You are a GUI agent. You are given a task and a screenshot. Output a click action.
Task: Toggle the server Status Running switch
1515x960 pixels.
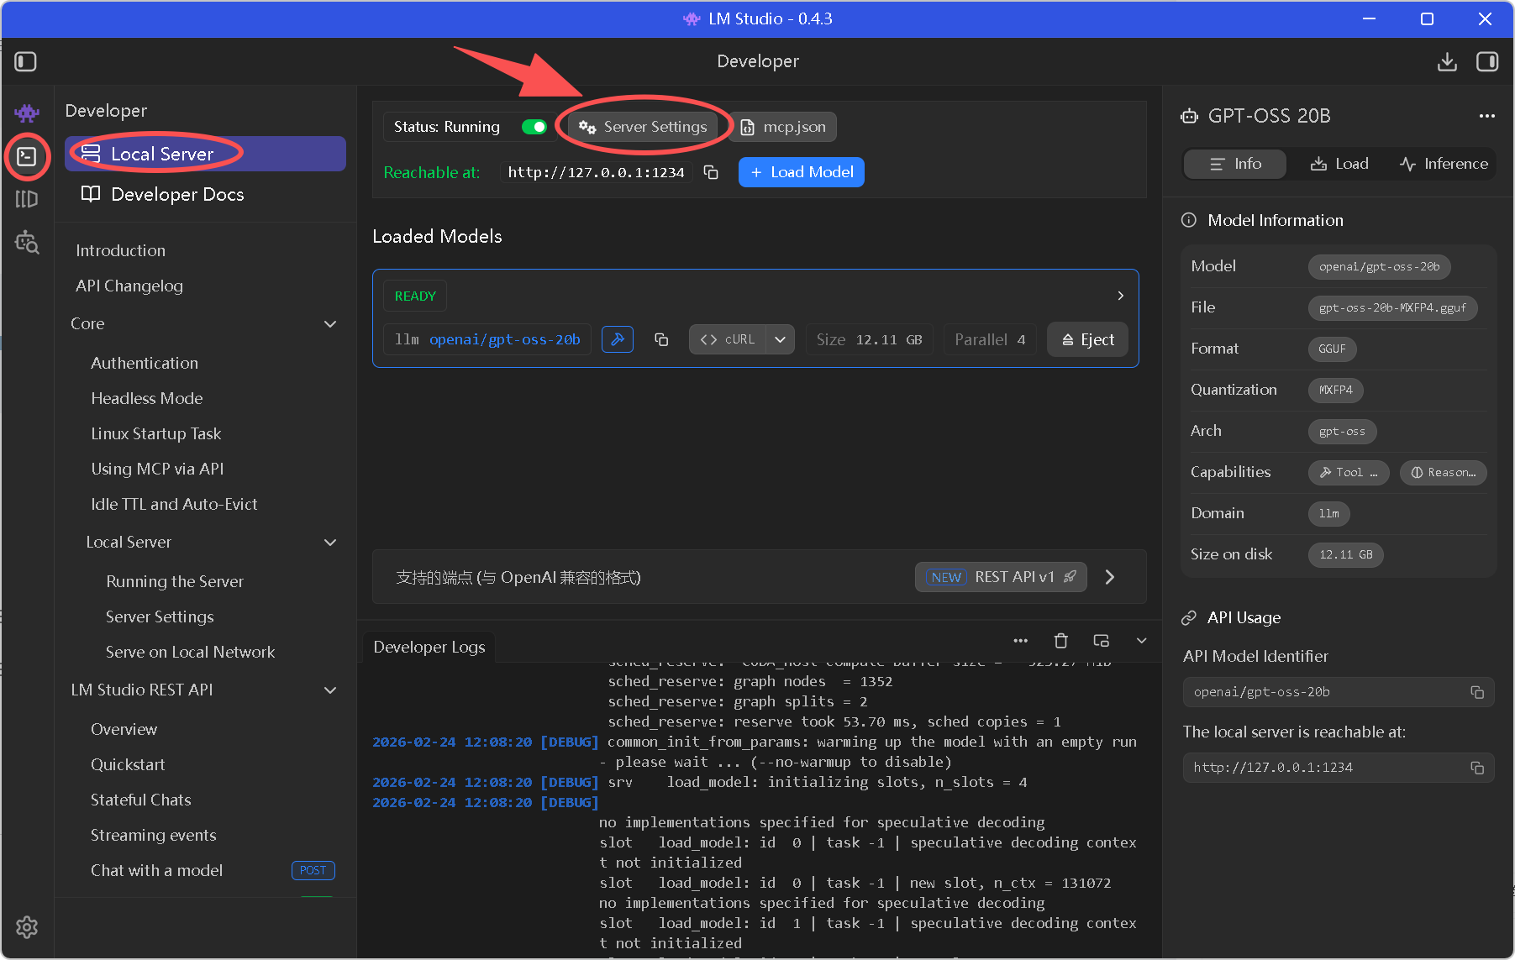coord(534,127)
